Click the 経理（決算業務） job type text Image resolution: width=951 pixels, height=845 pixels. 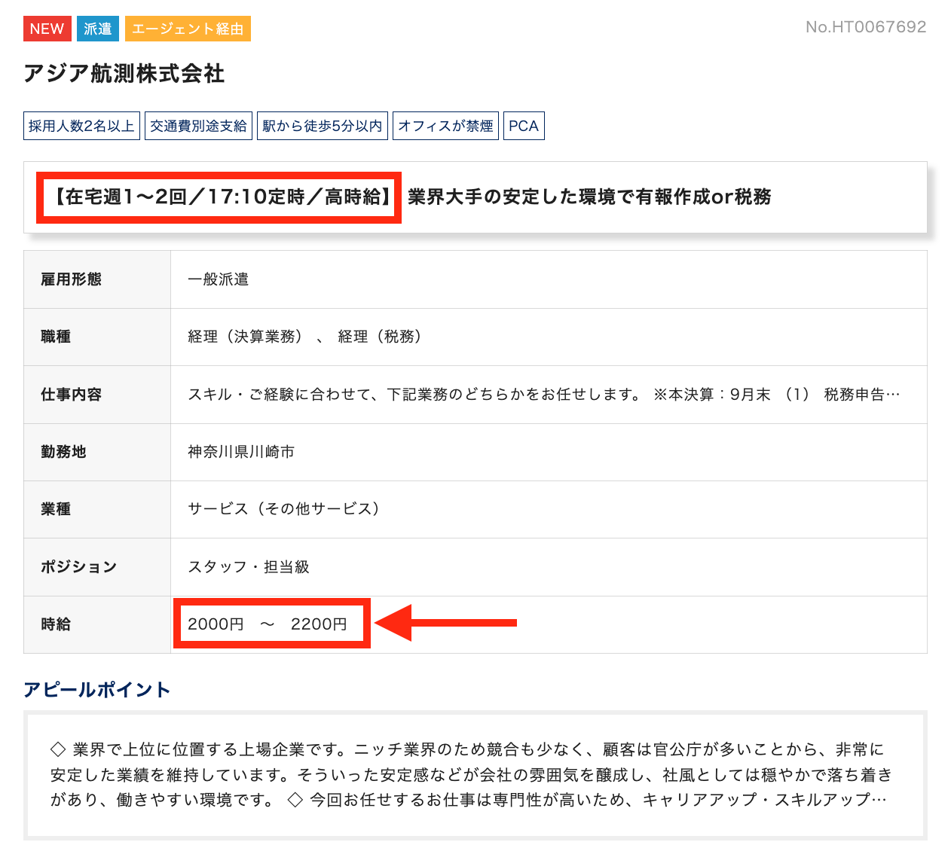(245, 337)
